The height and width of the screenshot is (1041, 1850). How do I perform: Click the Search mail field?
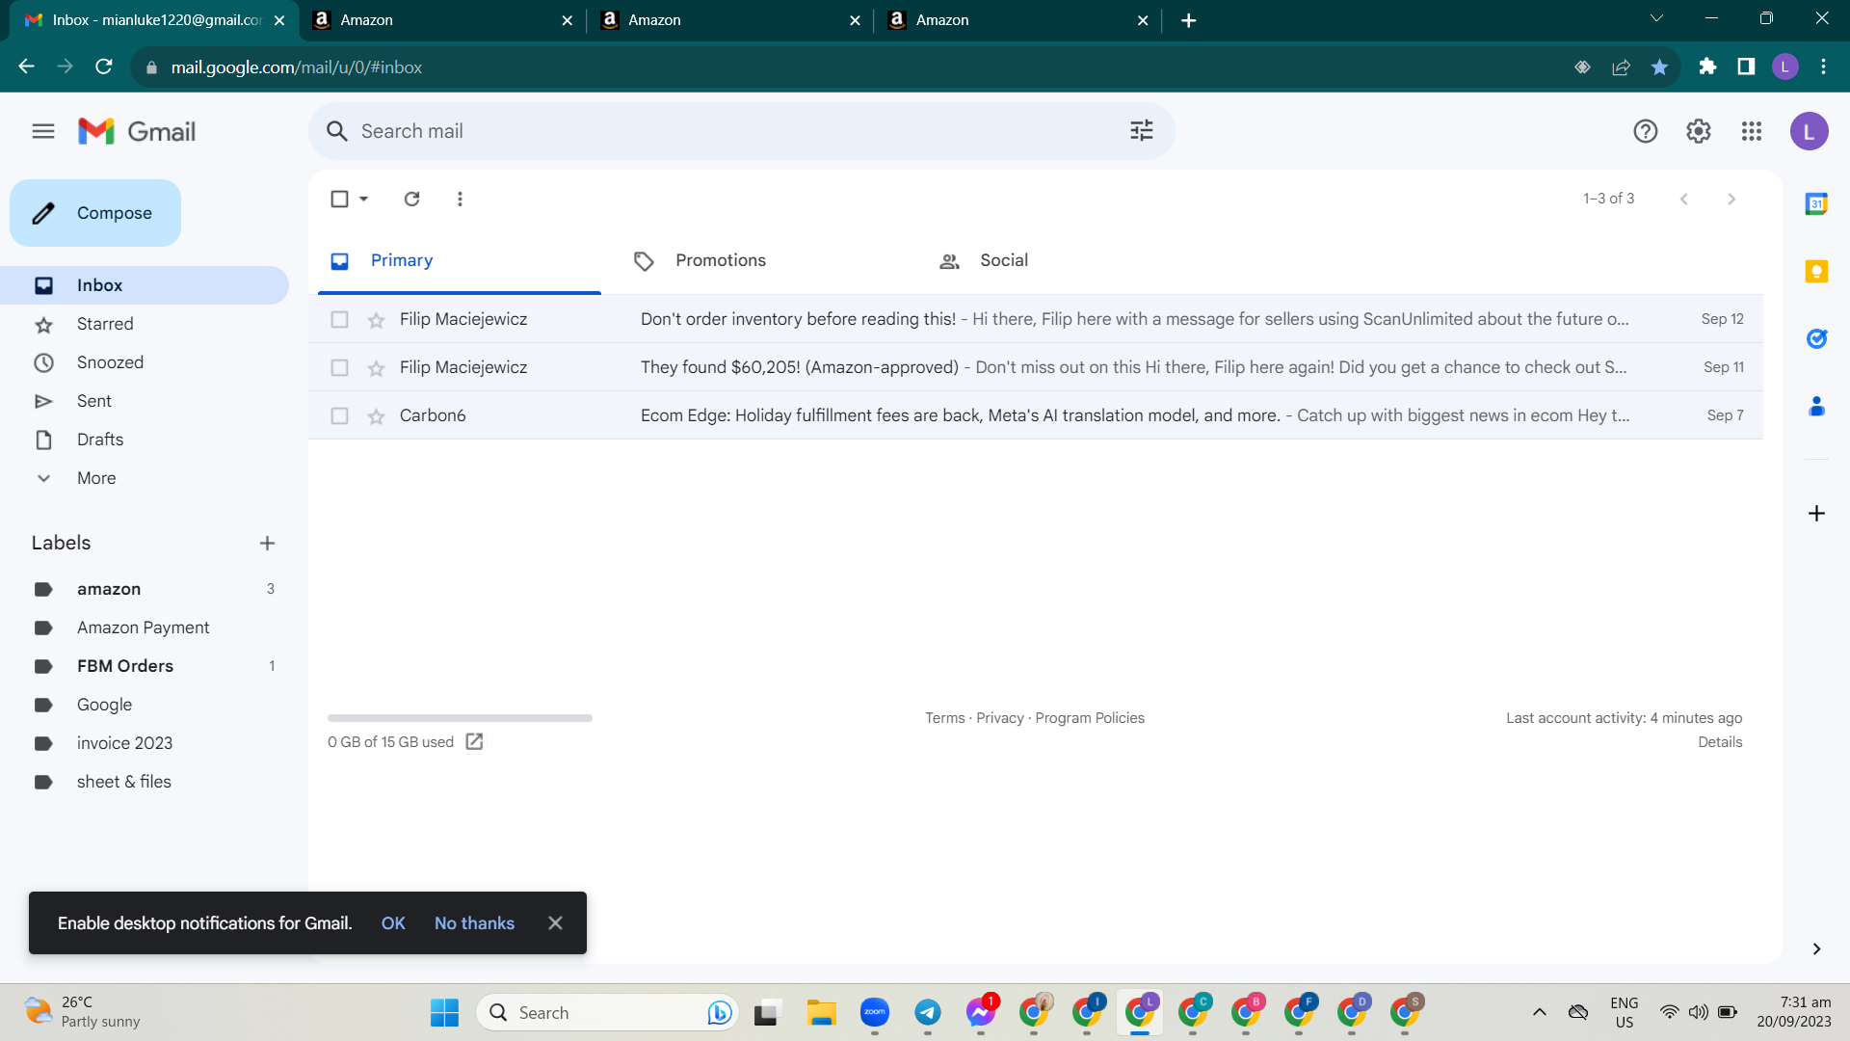click(x=740, y=131)
